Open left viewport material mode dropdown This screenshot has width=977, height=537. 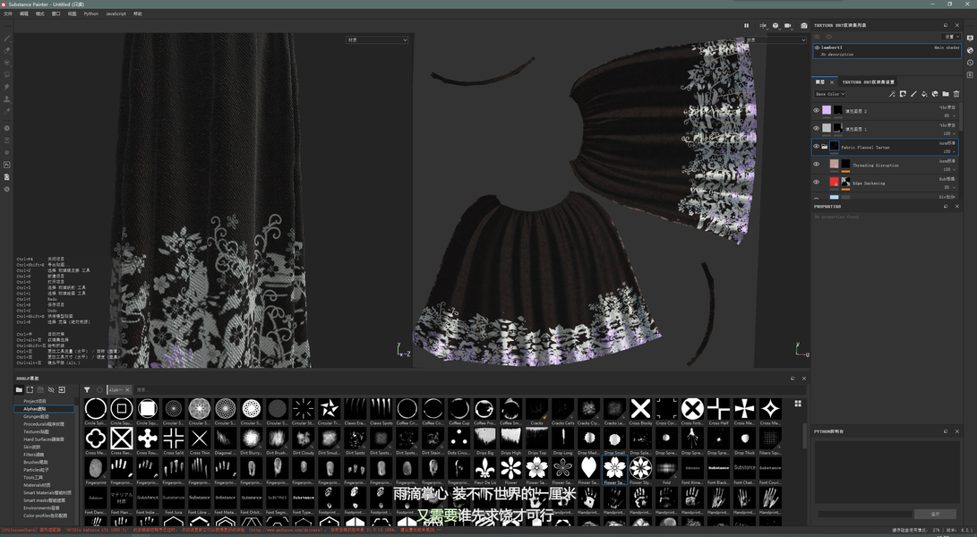click(377, 40)
